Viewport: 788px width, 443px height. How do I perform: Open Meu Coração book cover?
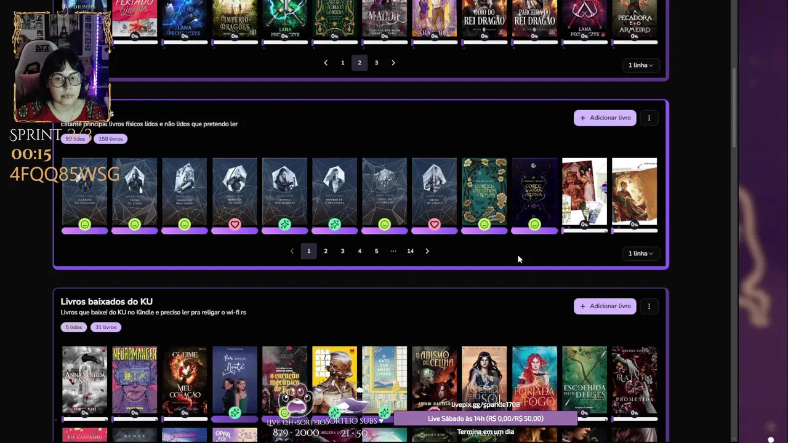point(184,380)
